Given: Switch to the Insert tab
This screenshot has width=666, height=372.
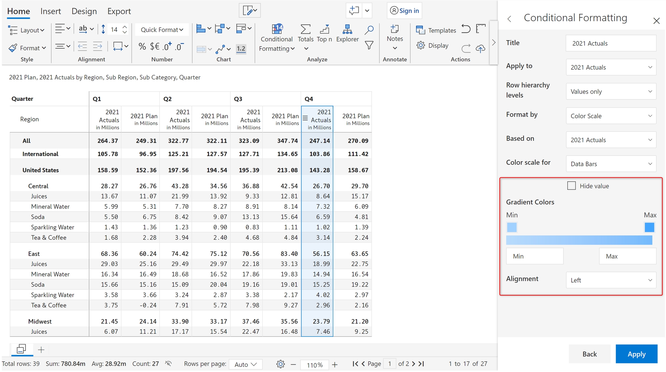Looking at the screenshot, I should [51, 11].
